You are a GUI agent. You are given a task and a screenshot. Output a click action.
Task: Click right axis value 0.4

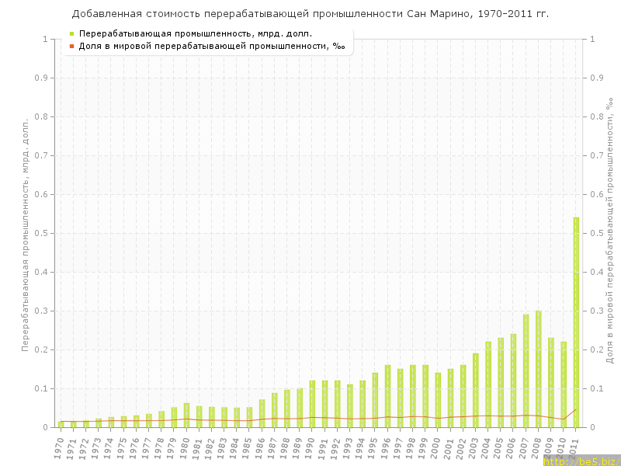596,272
